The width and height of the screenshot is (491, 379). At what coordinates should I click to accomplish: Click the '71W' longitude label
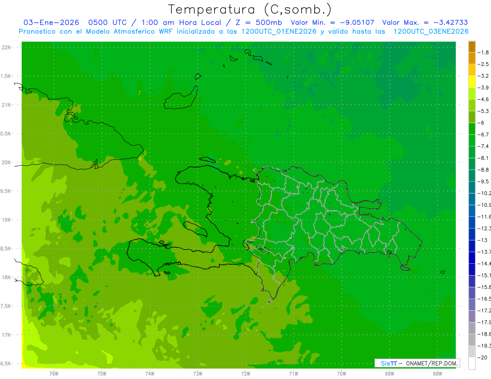point(293,373)
